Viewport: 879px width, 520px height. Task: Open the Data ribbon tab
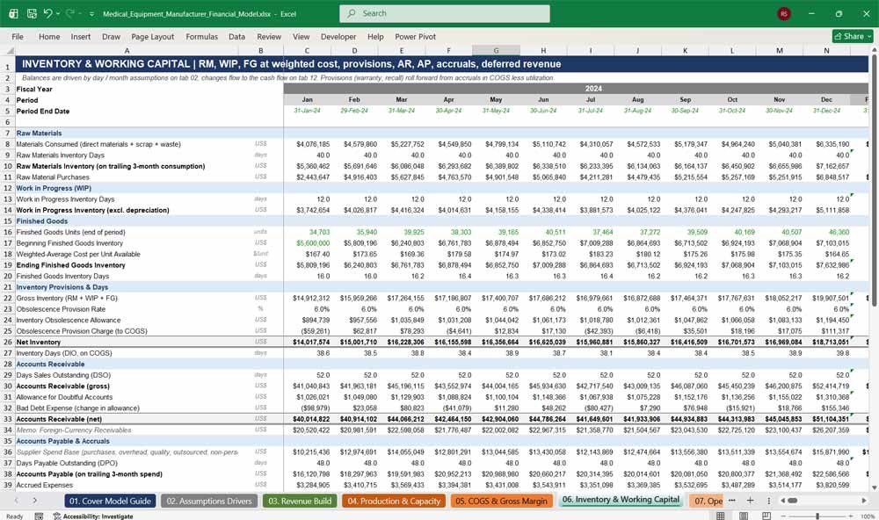236,36
